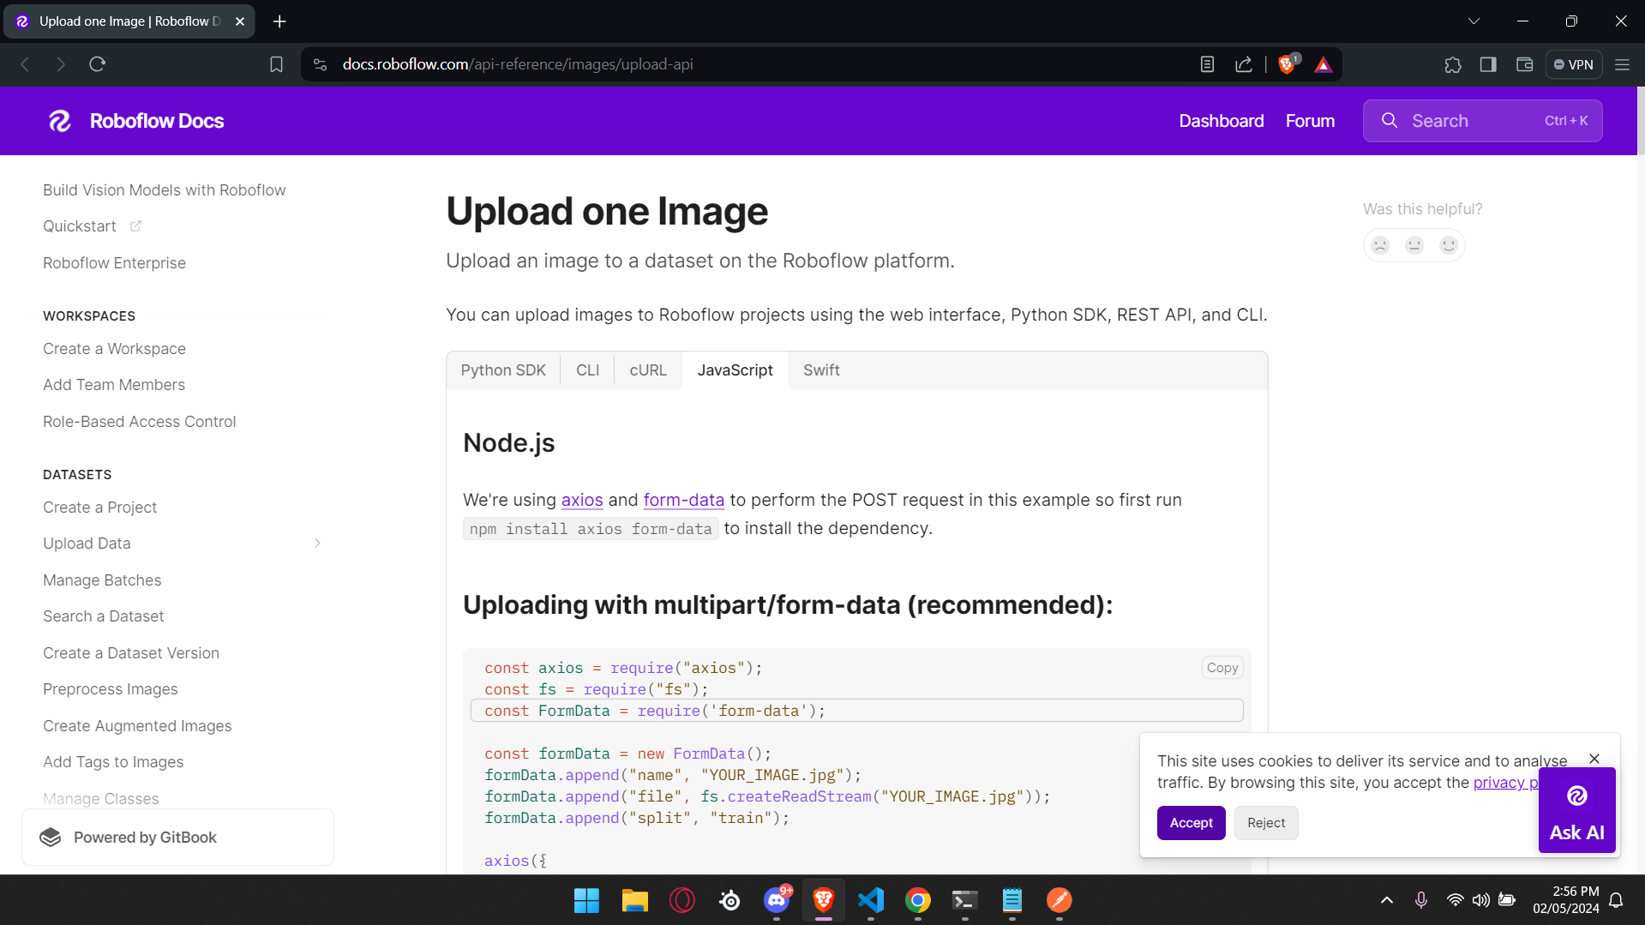1645x925 pixels.
Task: Select the Swift code tab
Action: [820, 370]
